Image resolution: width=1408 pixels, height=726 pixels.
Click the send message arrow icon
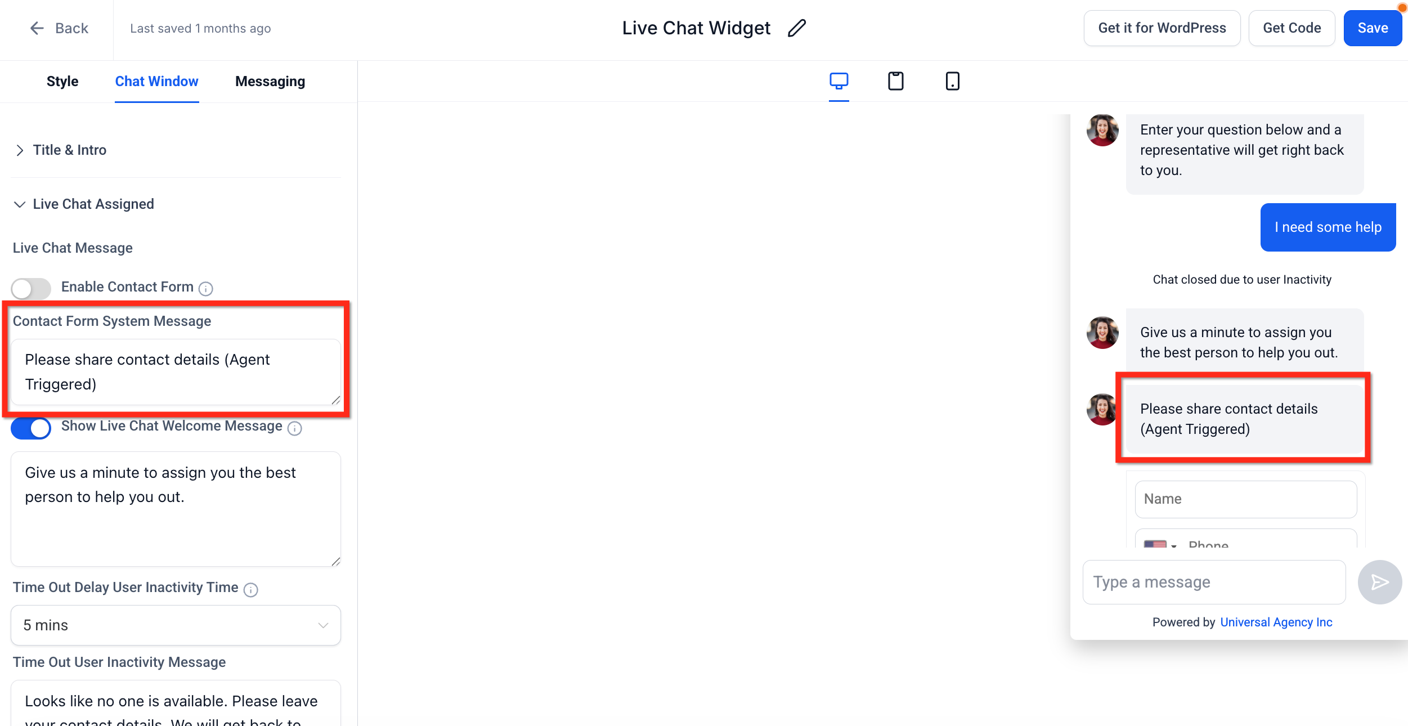(1379, 582)
